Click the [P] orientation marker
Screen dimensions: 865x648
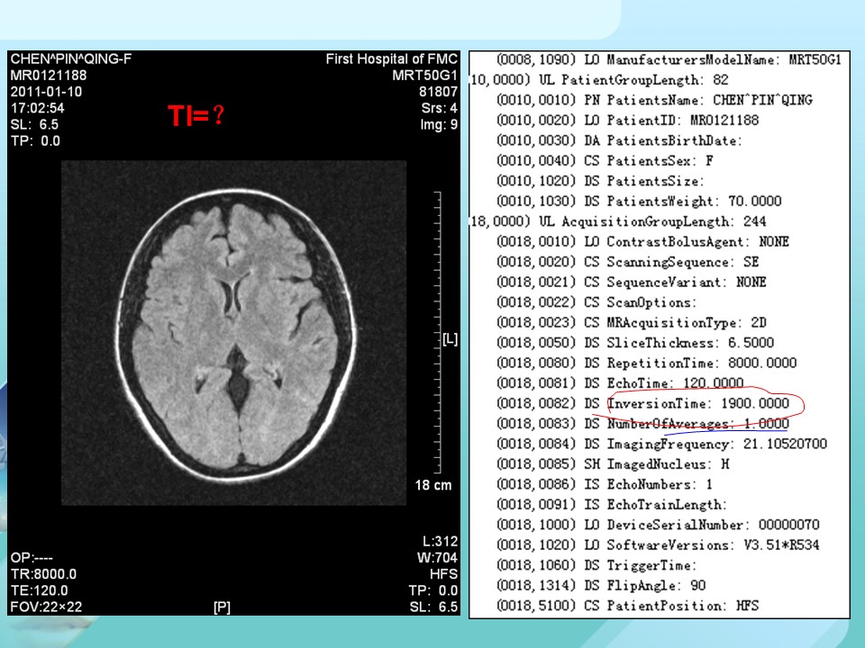coord(222,607)
